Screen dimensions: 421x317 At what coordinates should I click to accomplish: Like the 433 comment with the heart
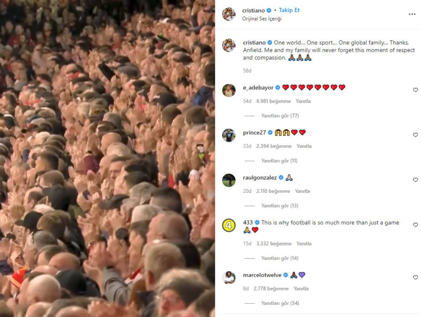[415, 225]
